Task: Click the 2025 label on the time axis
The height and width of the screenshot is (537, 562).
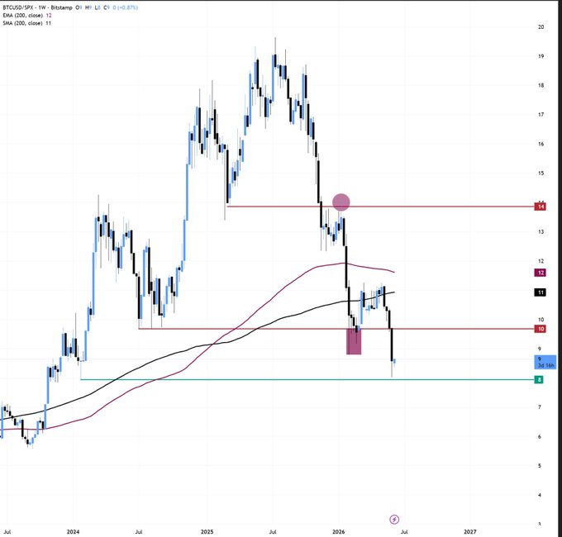Action: click(207, 531)
